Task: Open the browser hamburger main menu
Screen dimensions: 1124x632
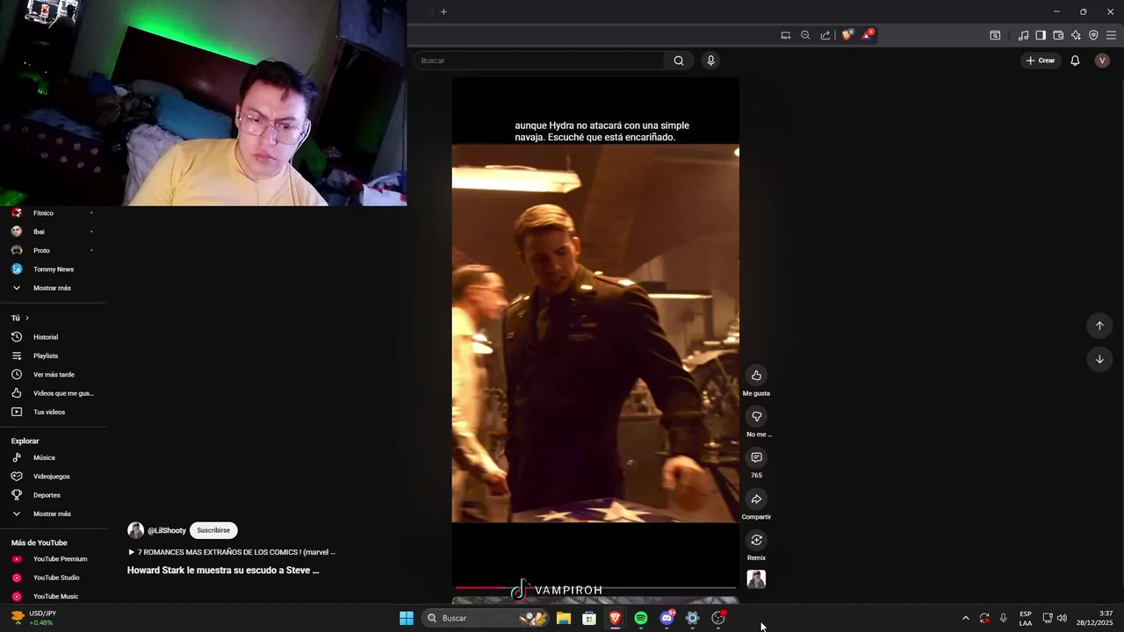Action: click(1111, 35)
